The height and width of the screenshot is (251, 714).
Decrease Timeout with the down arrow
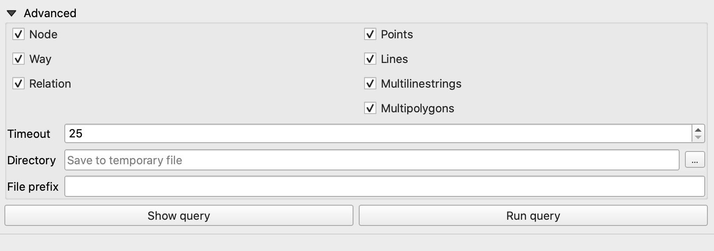698,137
